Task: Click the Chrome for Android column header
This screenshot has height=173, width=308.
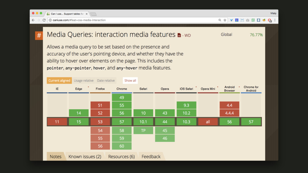Action: pyautogui.click(x=251, y=89)
